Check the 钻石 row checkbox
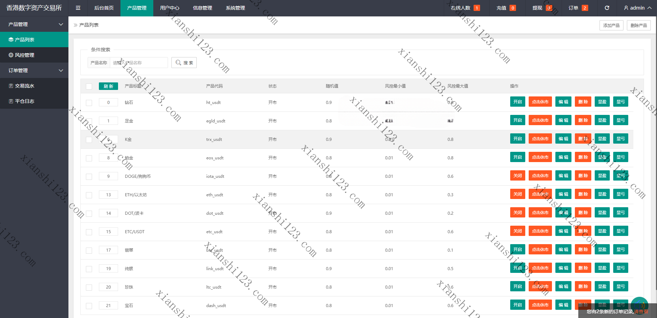 click(x=89, y=103)
